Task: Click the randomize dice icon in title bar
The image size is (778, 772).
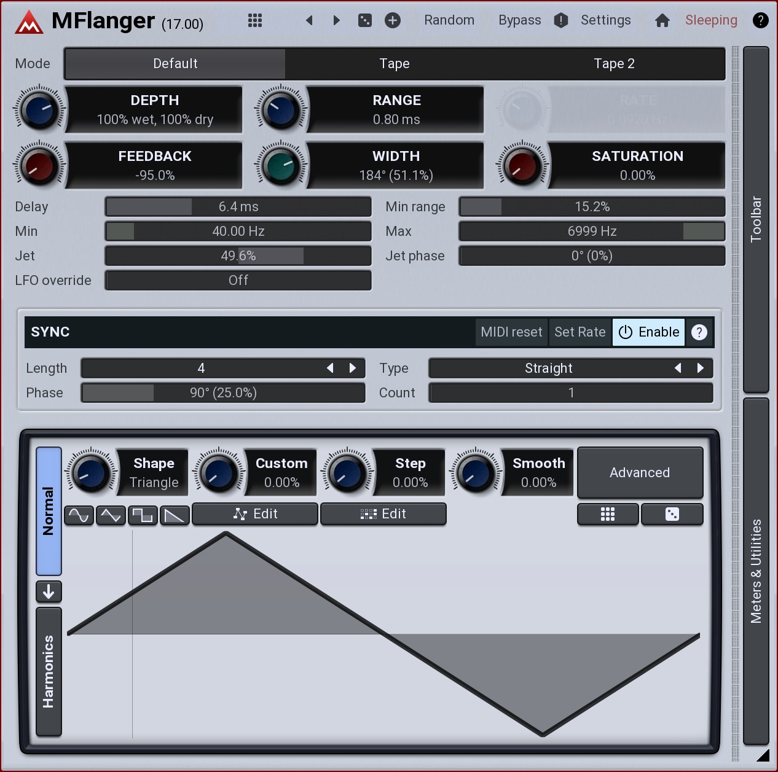Action: [365, 20]
